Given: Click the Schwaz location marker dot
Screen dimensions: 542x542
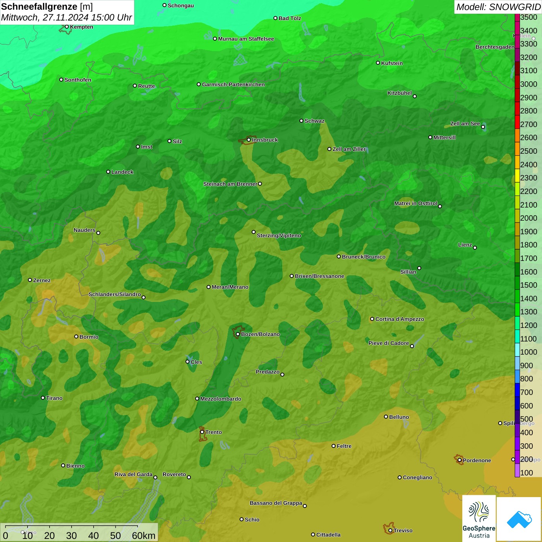Looking at the screenshot, I should pos(301,121).
